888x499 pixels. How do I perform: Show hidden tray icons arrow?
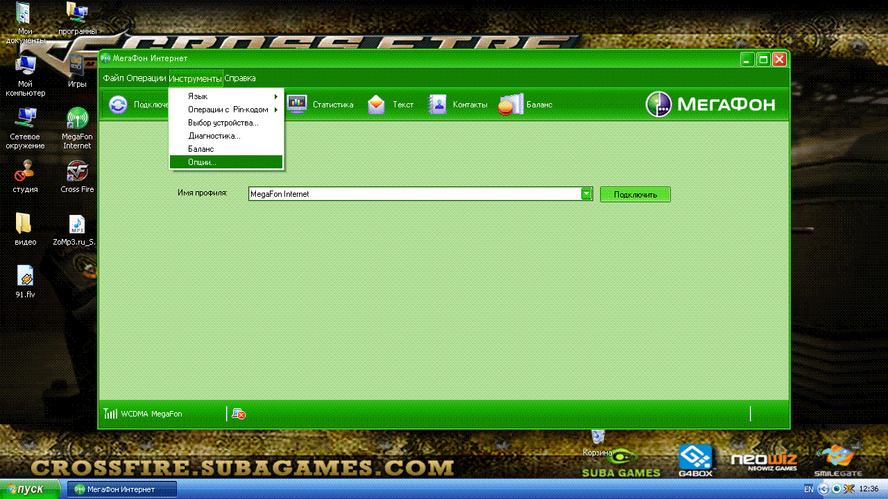click(x=823, y=489)
